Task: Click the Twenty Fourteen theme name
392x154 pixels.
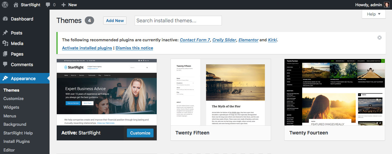Action: (x=308, y=133)
